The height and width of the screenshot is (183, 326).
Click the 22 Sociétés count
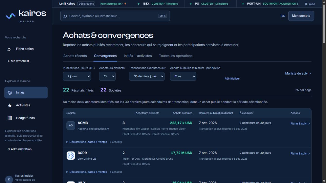[x=111, y=90]
